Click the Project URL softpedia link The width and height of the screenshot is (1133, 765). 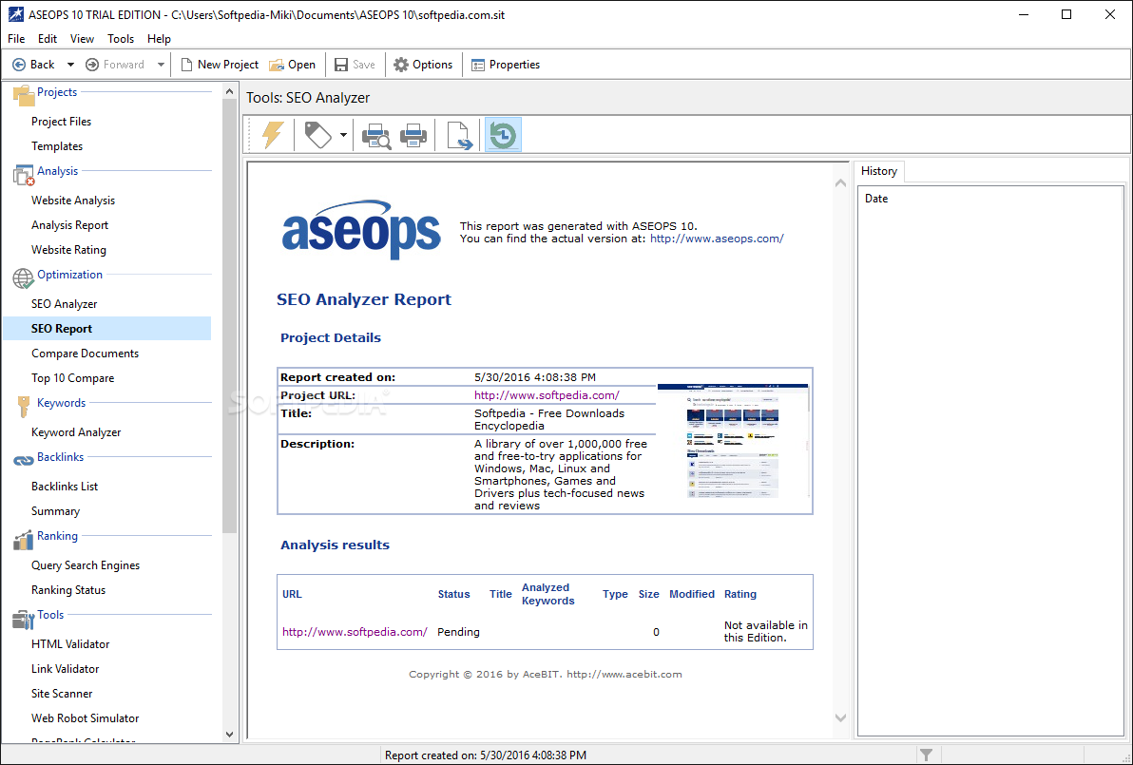click(547, 395)
